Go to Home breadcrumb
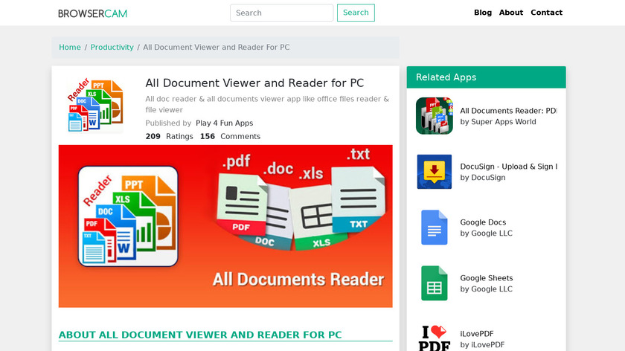The image size is (625, 351). (70, 48)
